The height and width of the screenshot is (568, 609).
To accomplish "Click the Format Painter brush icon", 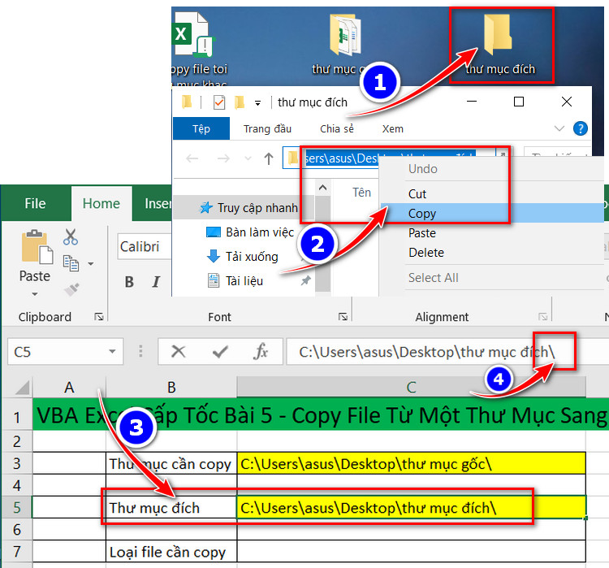I will pos(71,289).
